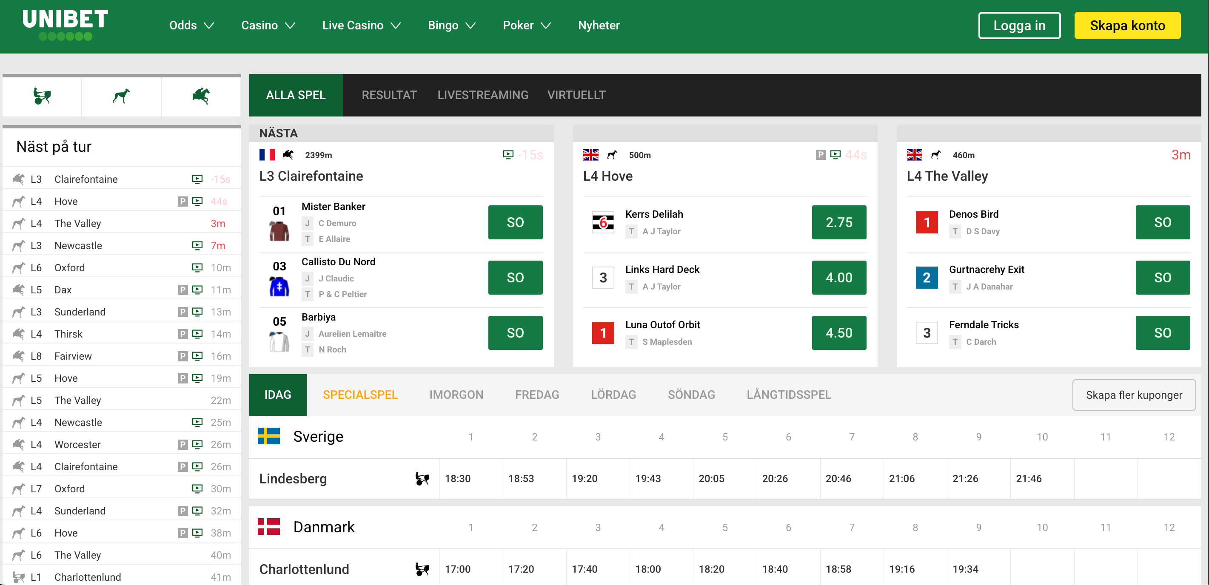This screenshot has width=1209, height=585.
Task: Open L4 Worcester in sidebar list
Action: [x=122, y=444]
